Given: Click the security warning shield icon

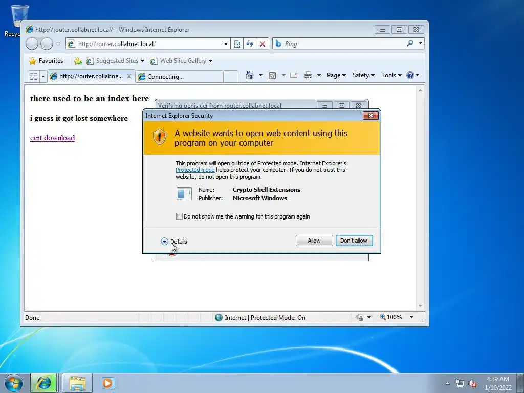Looking at the screenshot, I should pos(160,137).
